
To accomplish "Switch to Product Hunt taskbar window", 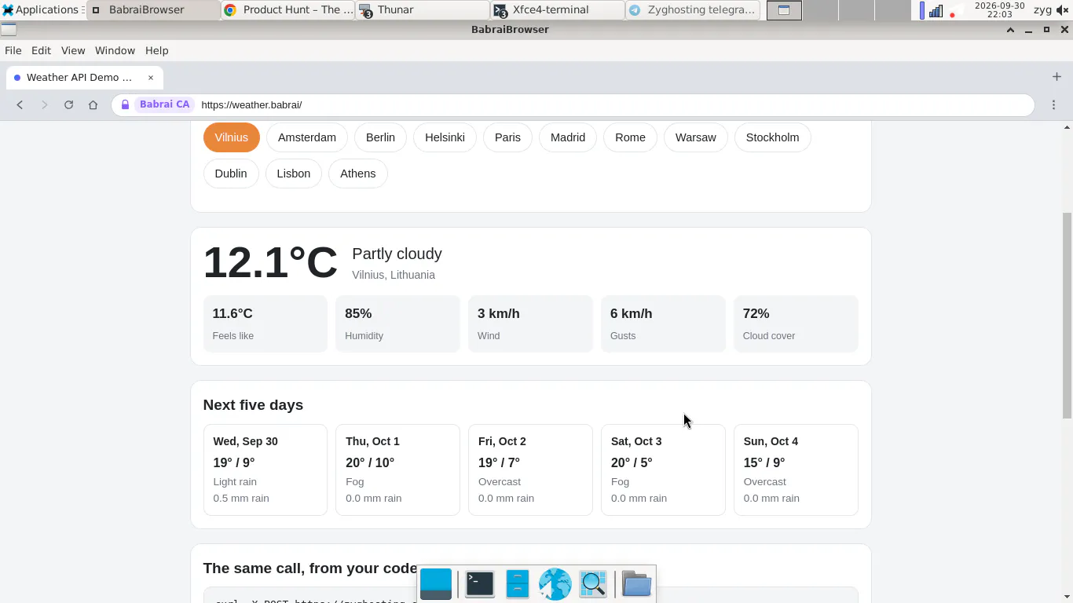I will 288,10.
